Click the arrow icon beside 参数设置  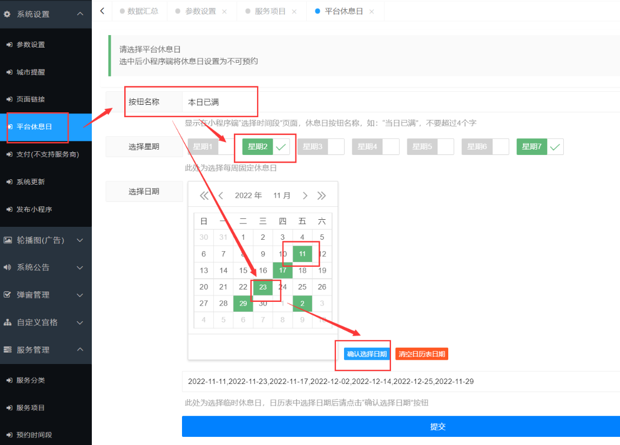tap(10, 45)
